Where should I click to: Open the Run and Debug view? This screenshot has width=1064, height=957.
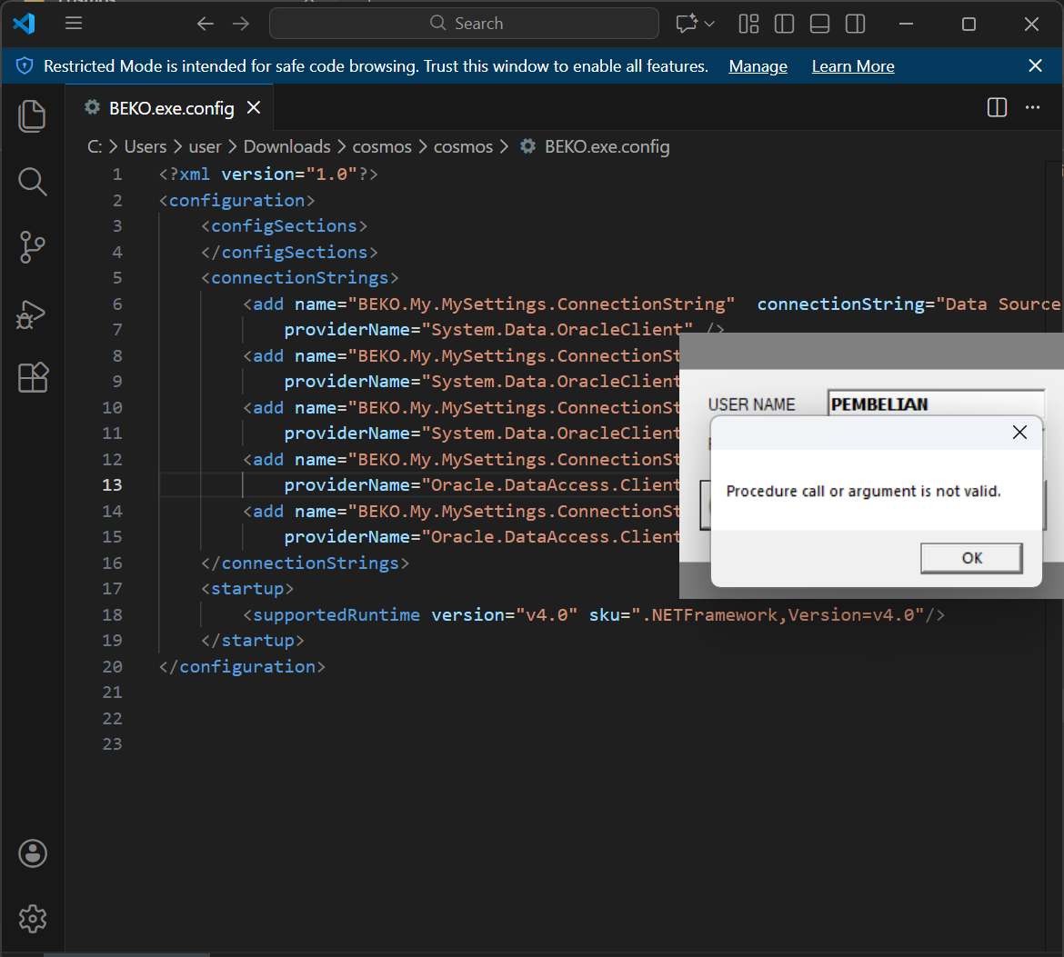pyautogui.click(x=32, y=313)
